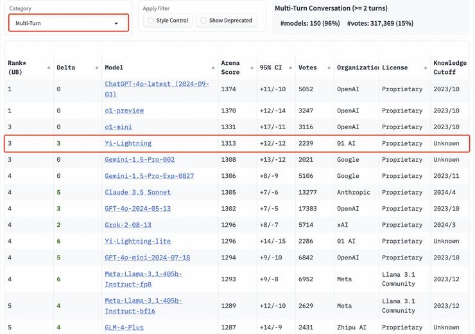The height and width of the screenshot is (334, 475).
Task: Click the +17/-11 confidence interval cell
Action: [x=273, y=127]
